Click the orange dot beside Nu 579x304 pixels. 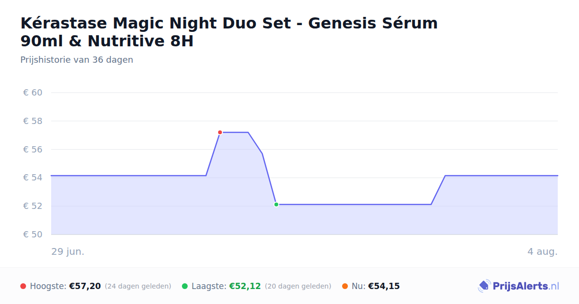point(345,286)
